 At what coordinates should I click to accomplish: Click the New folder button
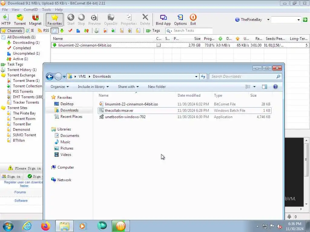(157, 87)
